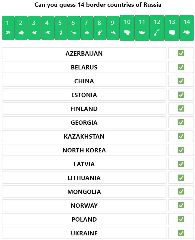Screen dimensions: 195x240
Task: Toggle the green checkmark next to Azerbaijan
Action: coord(181,53)
